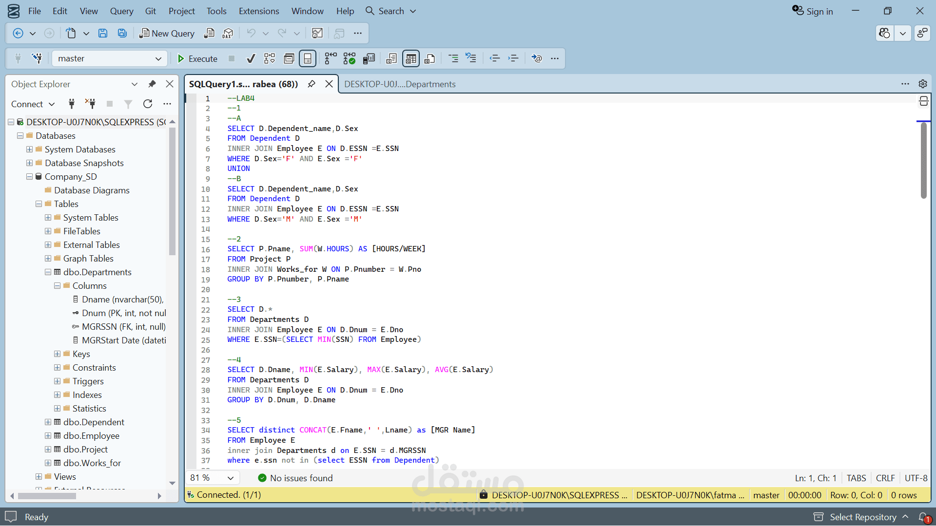
Task: Click the CRLF line ending indicator
Action: 885,478
